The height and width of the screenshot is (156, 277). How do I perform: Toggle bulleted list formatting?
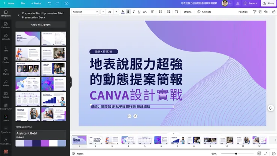[161, 12]
